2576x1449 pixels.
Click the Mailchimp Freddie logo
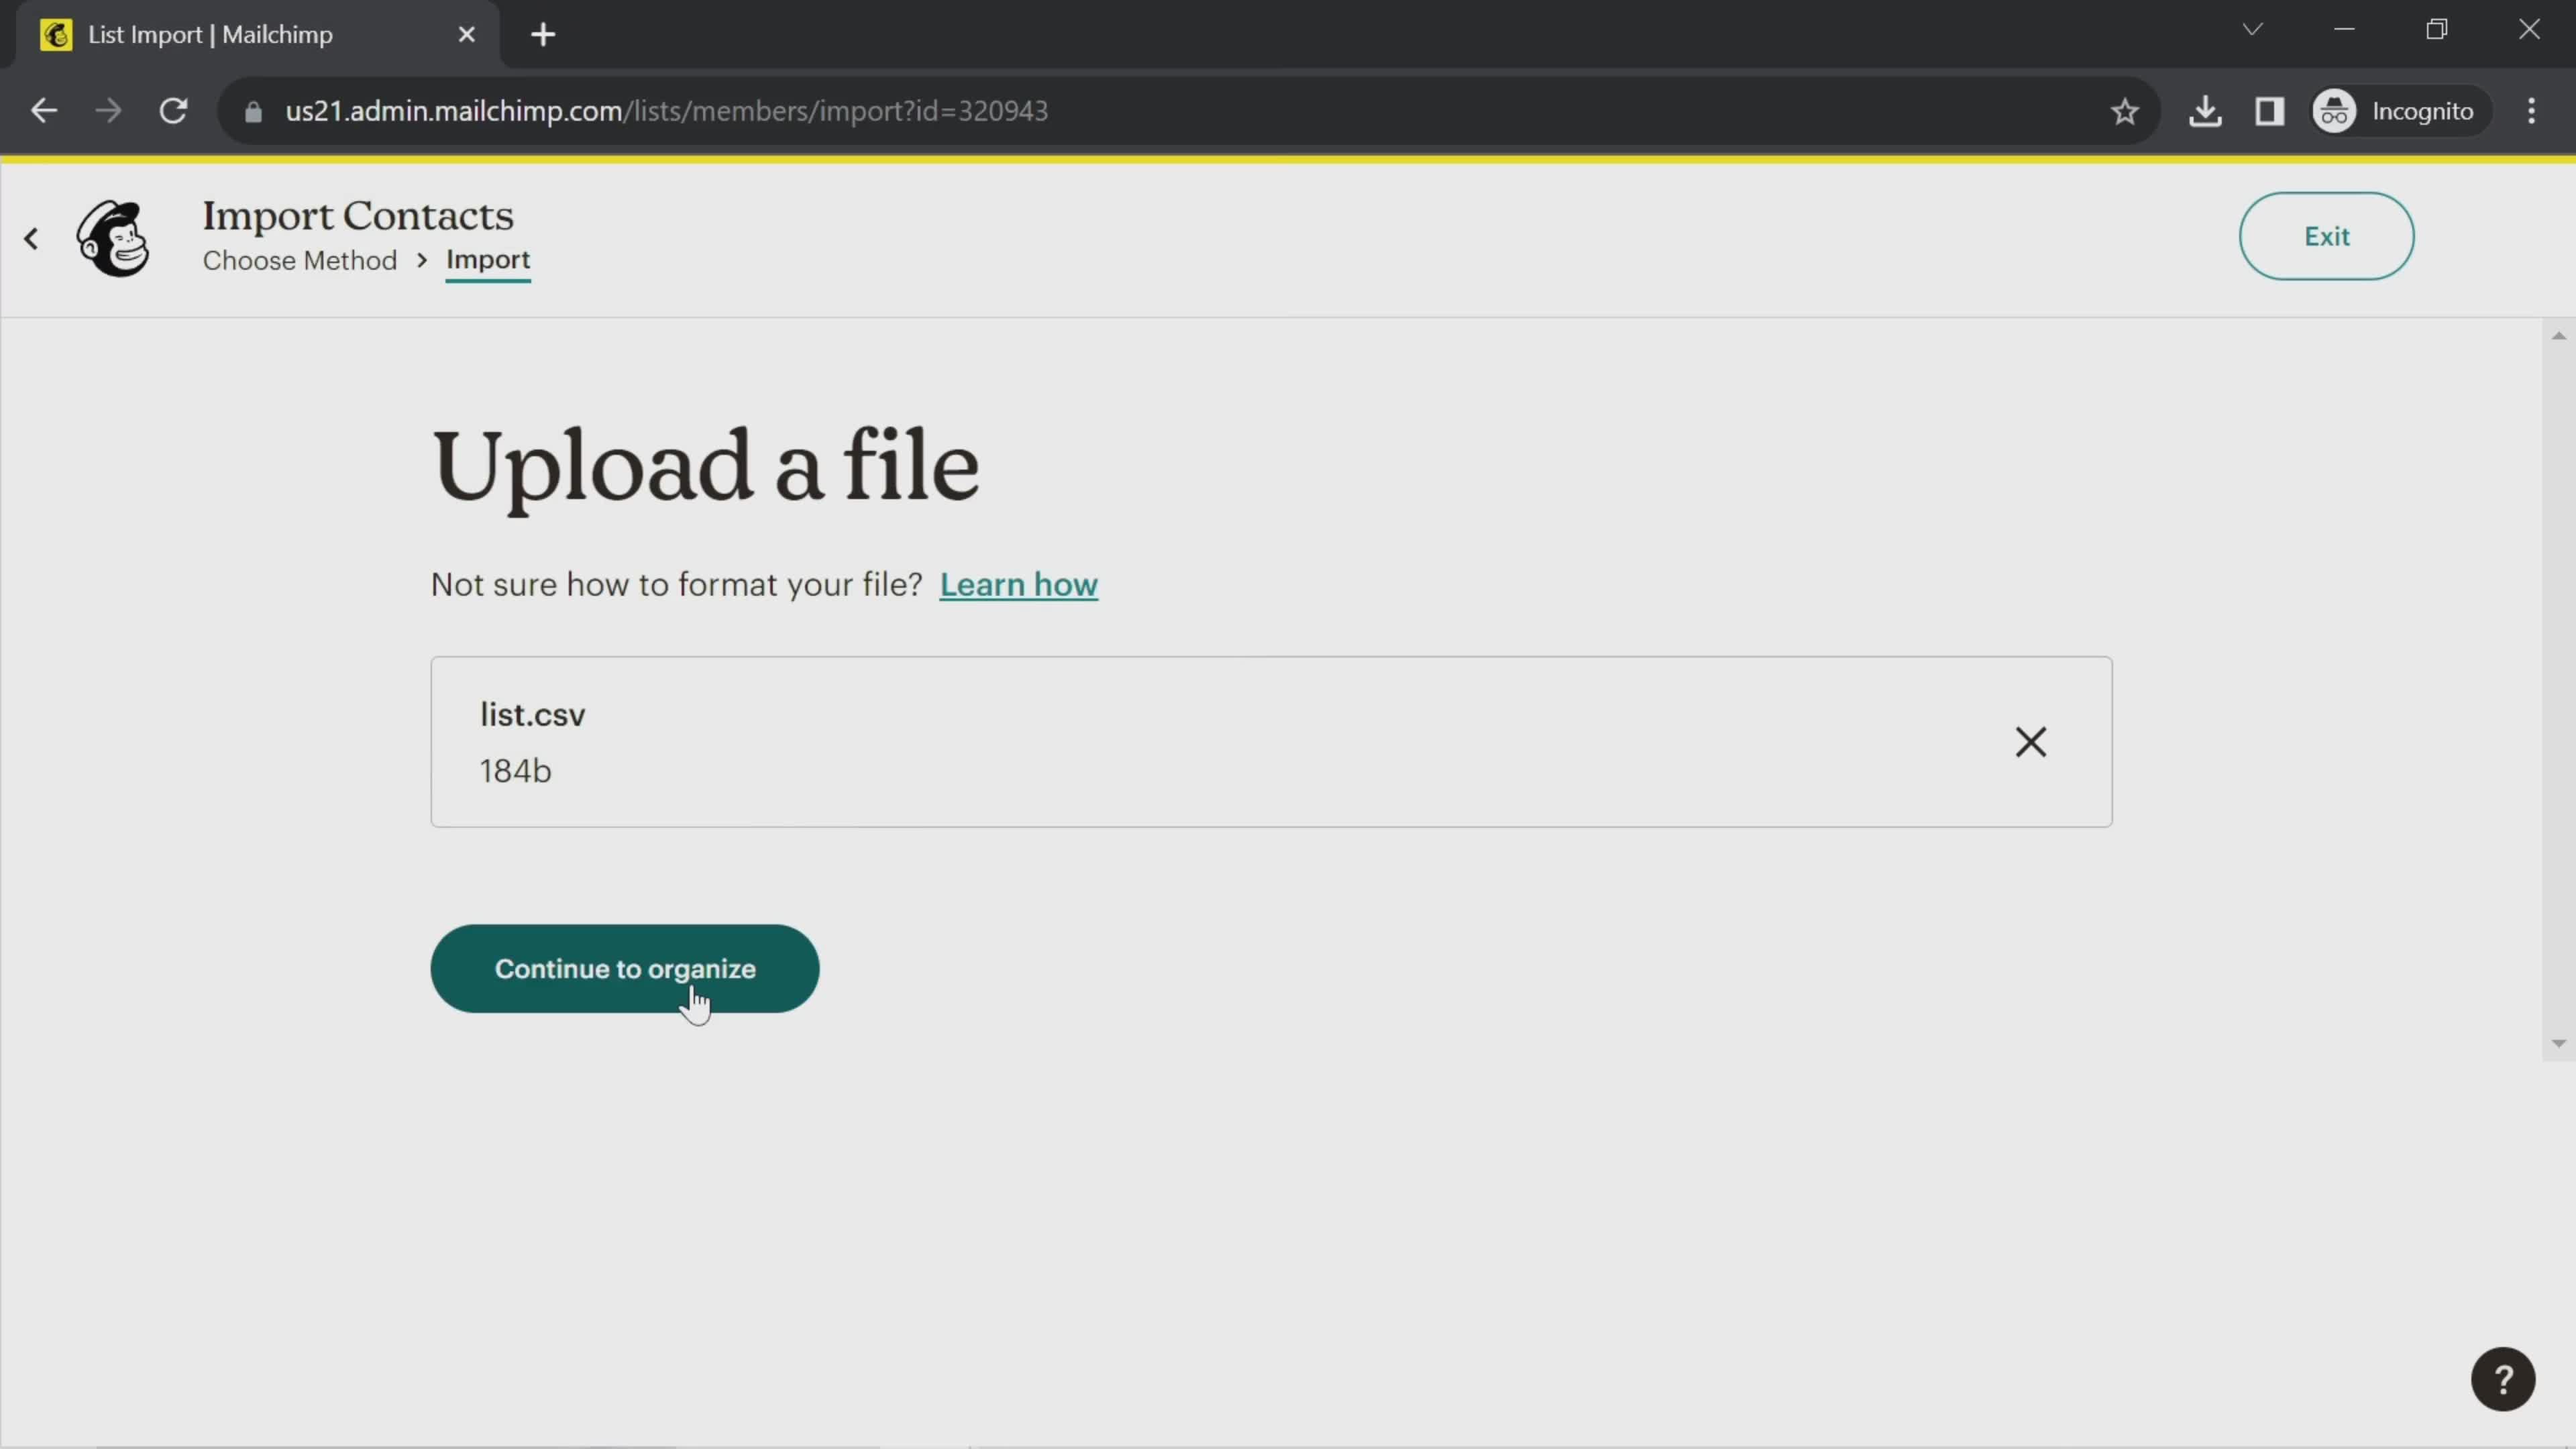coord(114,238)
